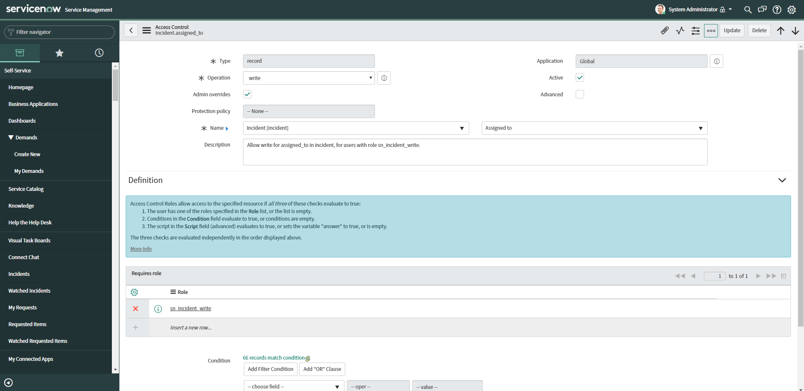This screenshot has height=391, width=804.
Task: Enable the Advanced checkbox
Action: (580, 94)
